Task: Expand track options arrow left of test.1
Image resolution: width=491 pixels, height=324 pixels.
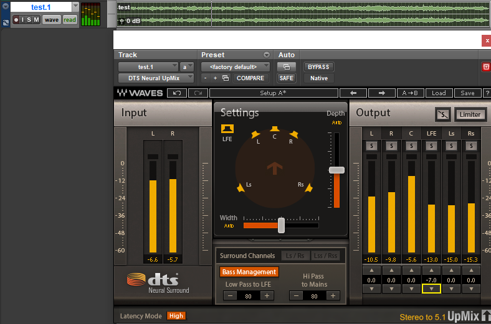Action: pos(6,6)
